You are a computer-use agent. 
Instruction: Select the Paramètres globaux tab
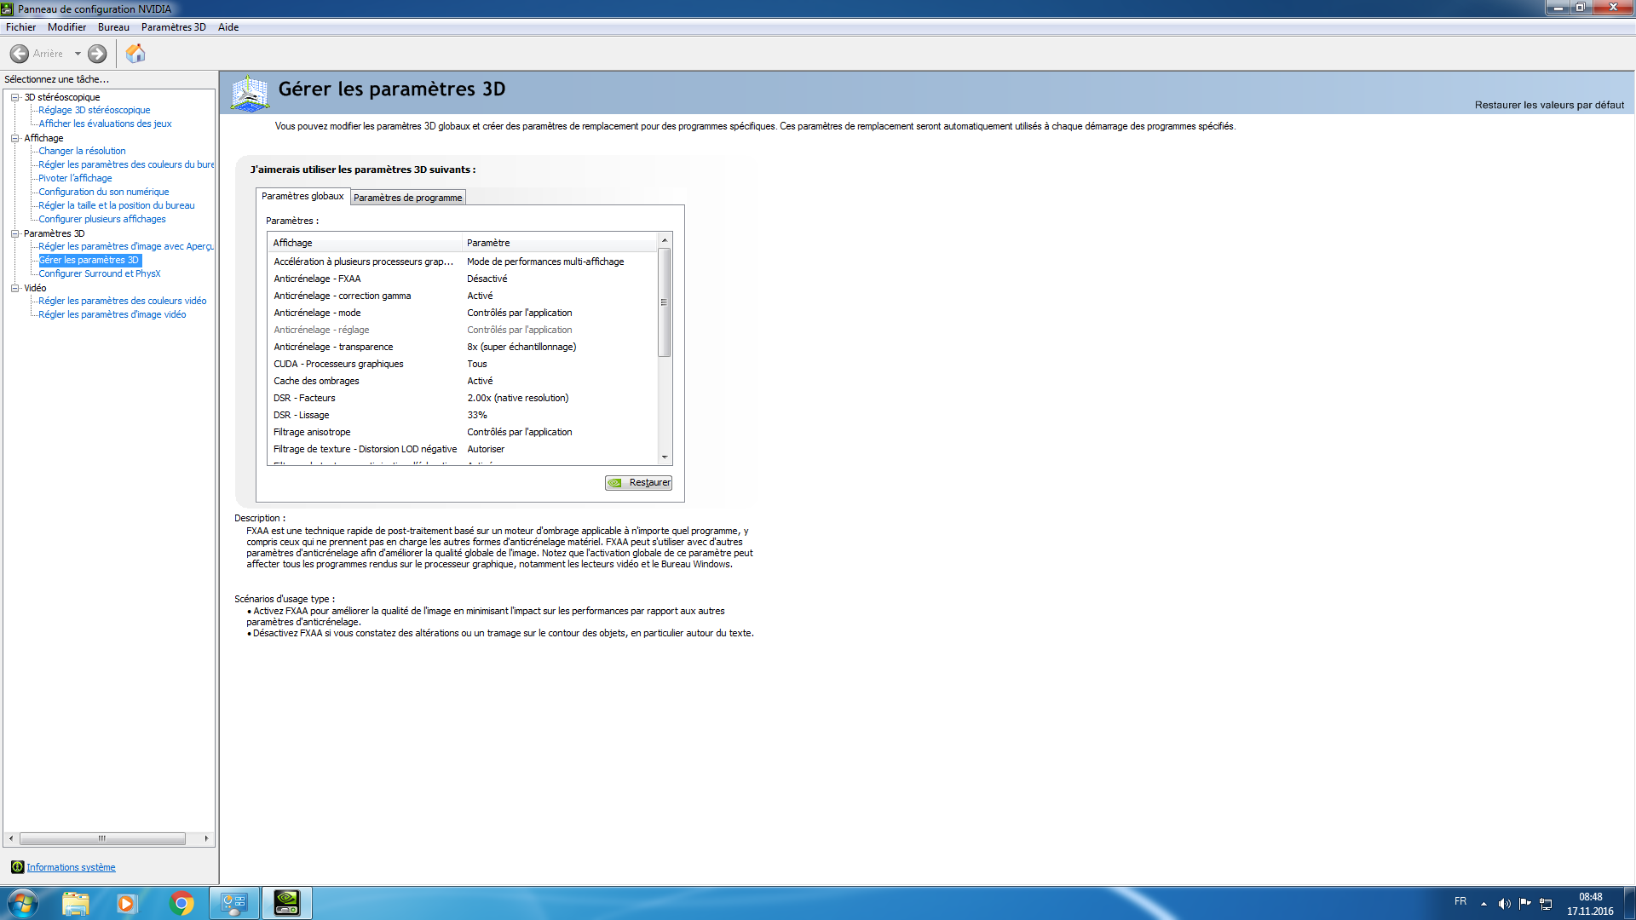point(302,196)
